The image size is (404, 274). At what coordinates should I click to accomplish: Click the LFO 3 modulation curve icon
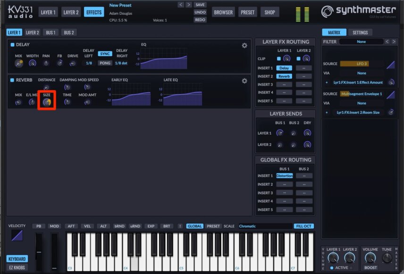point(390,65)
